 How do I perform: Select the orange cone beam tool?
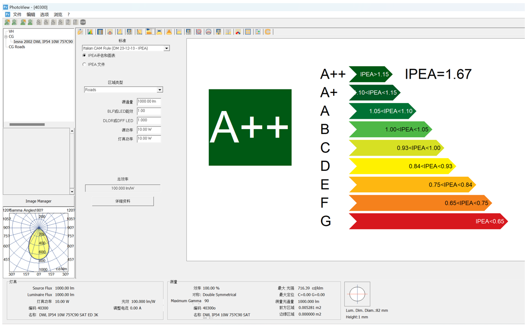click(169, 32)
